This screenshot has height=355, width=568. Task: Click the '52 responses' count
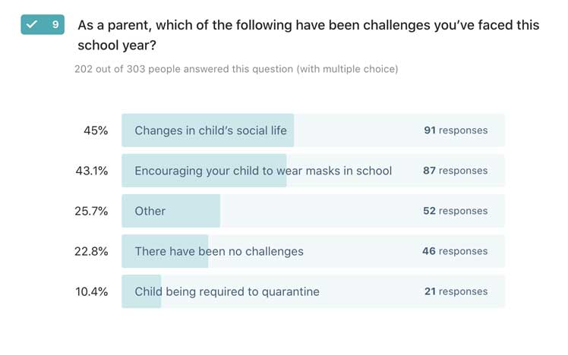(456, 211)
